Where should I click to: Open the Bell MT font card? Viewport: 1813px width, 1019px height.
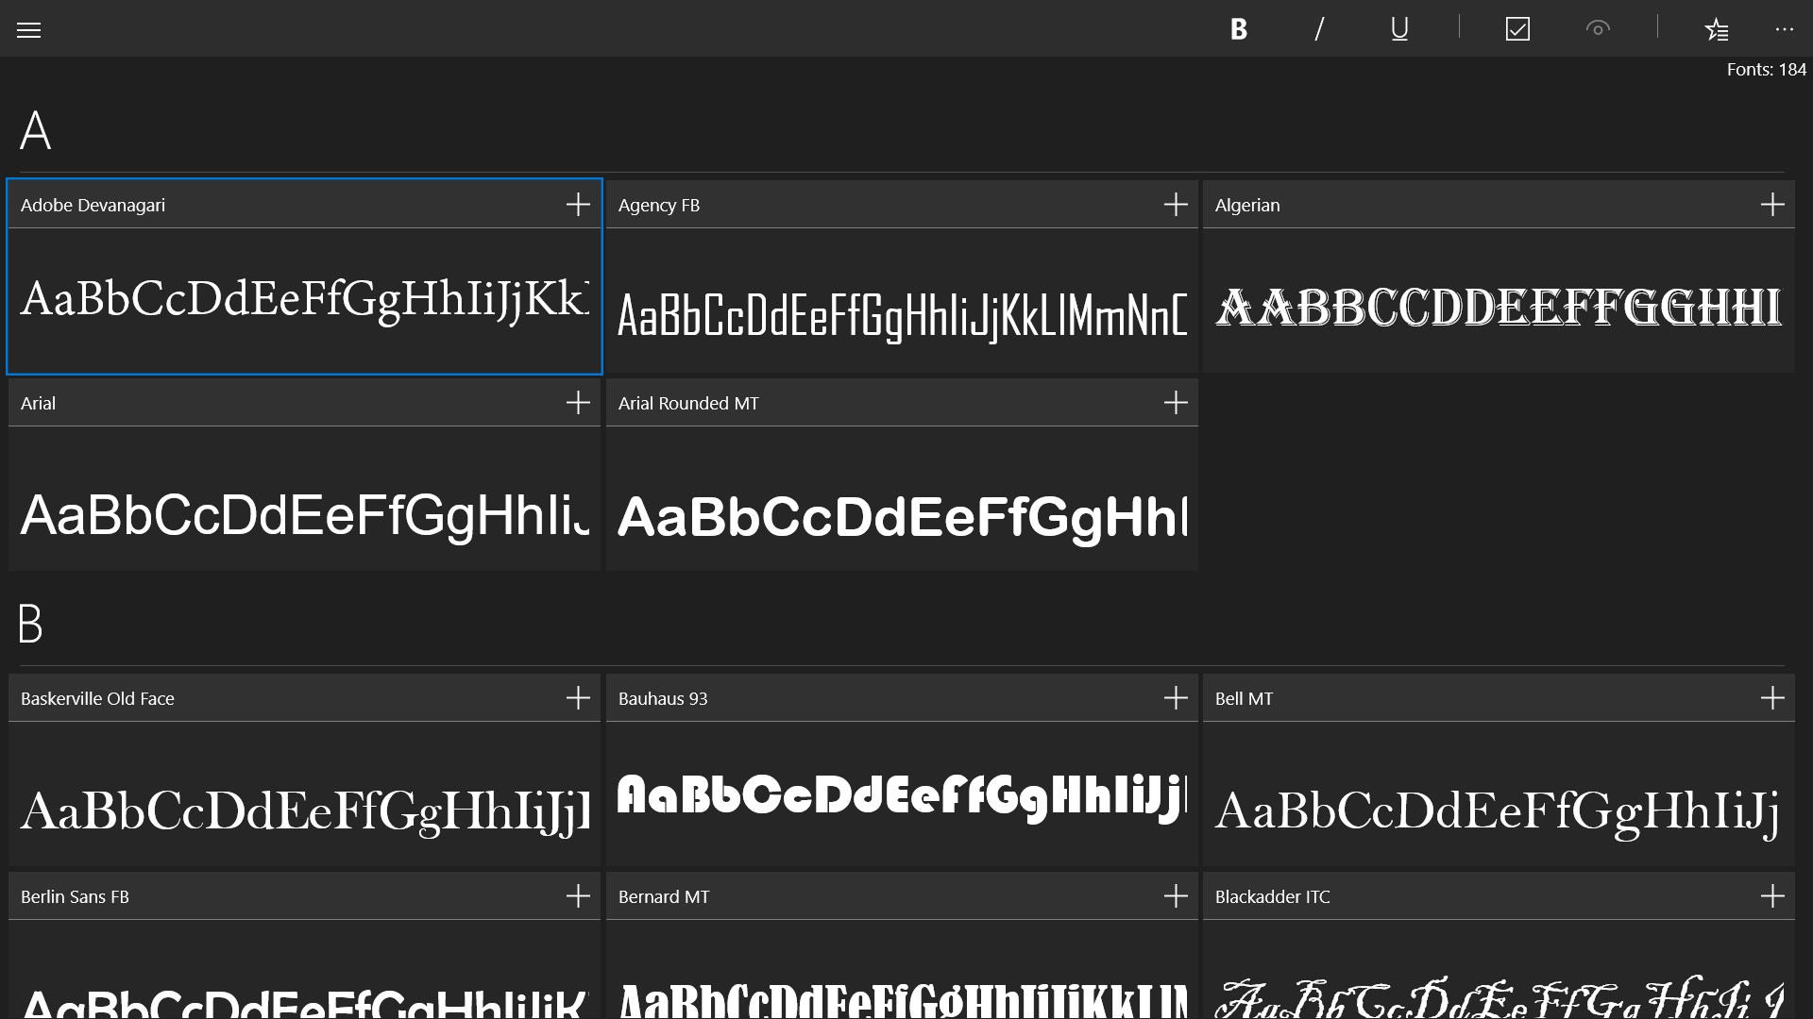(x=1498, y=793)
